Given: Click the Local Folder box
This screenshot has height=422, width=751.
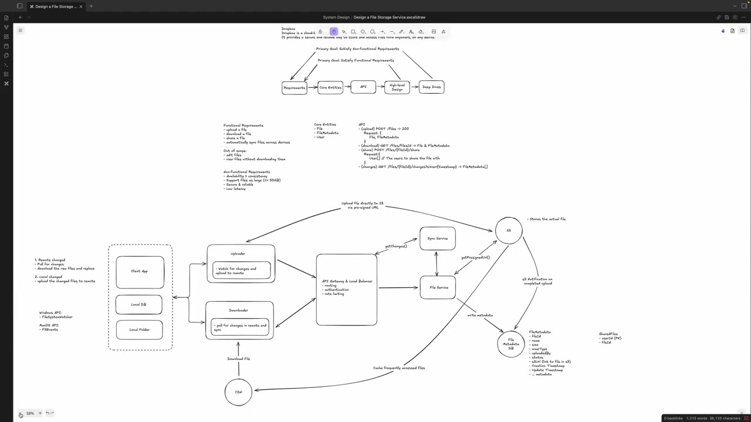Looking at the screenshot, I should coord(139,330).
